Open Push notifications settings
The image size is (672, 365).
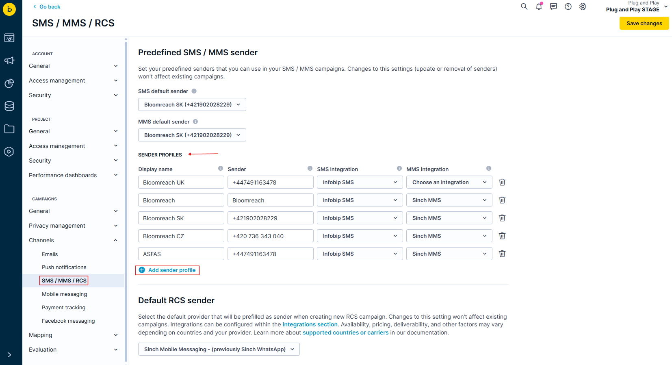pyautogui.click(x=64, y=267)
